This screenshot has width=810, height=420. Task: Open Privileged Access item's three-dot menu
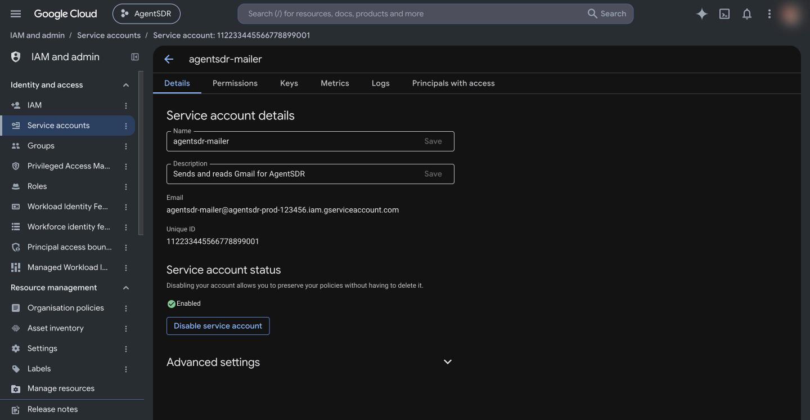(126, 166)
